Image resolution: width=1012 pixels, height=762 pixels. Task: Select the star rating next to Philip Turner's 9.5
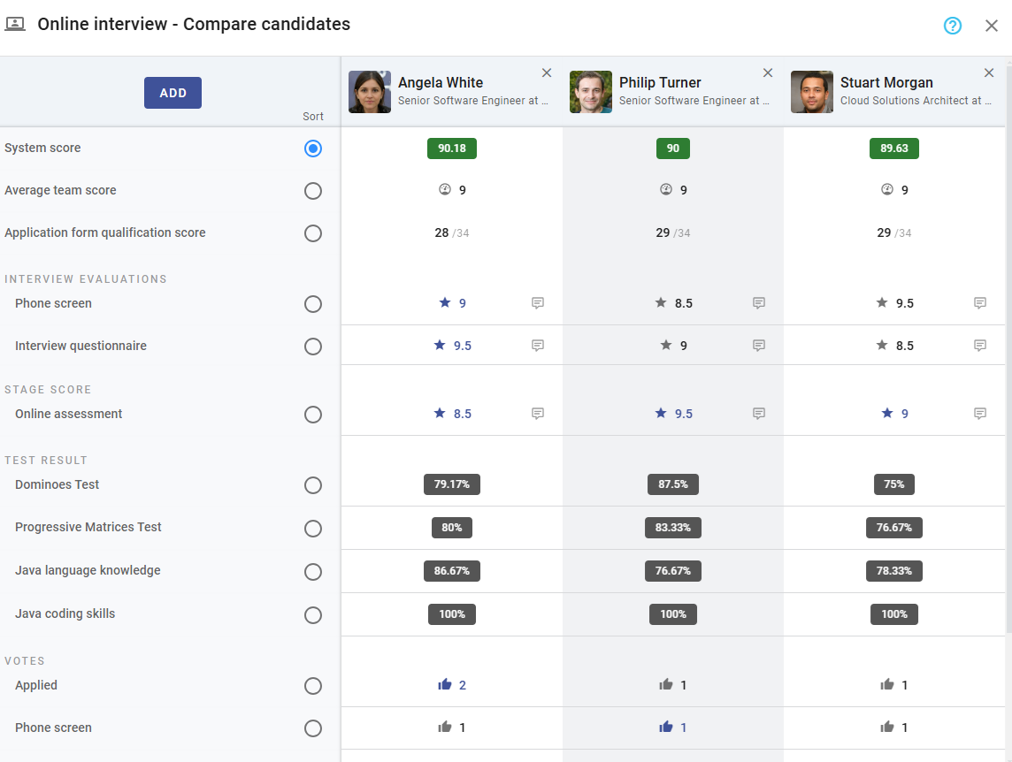(x=660, y=413)
